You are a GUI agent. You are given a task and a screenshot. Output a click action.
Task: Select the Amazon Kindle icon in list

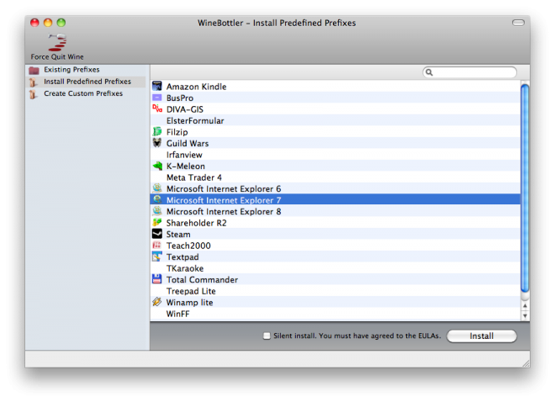pos(157,87)
